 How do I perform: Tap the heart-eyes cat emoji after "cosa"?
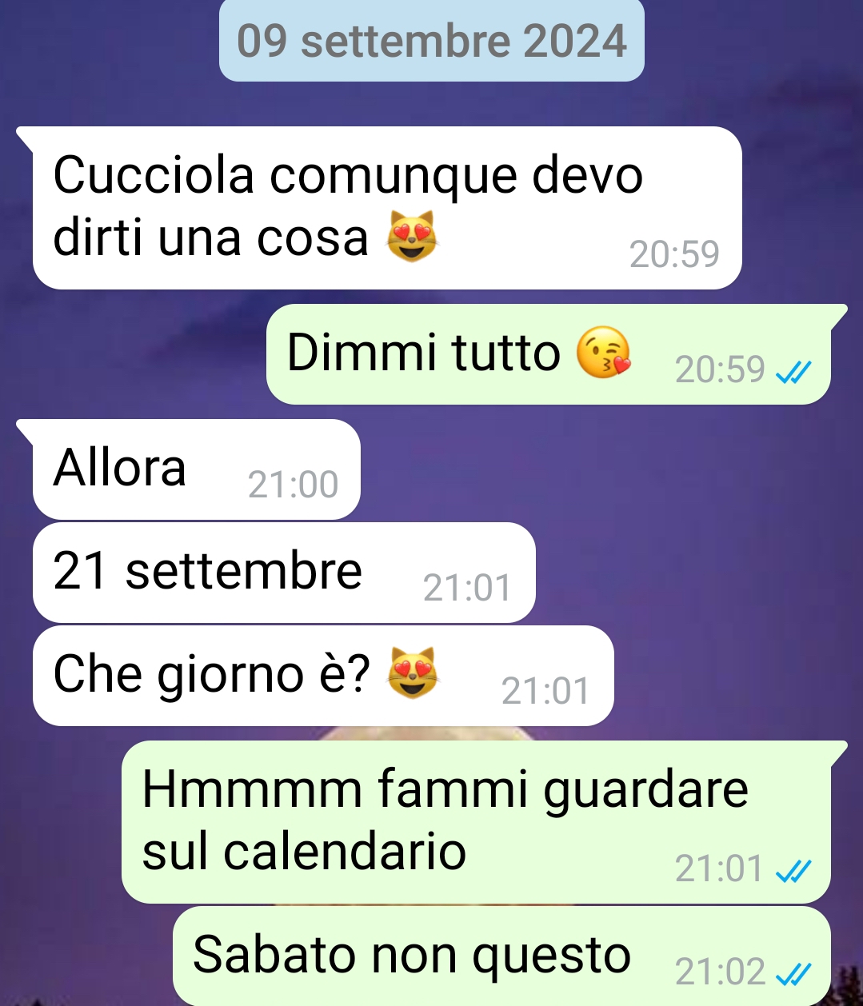[x=412, y=238]
